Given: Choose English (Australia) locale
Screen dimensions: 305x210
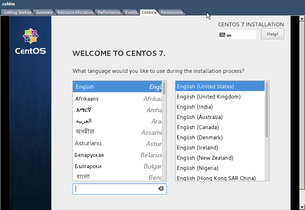Looking at the screenshot, I should [x=199, y=117].
